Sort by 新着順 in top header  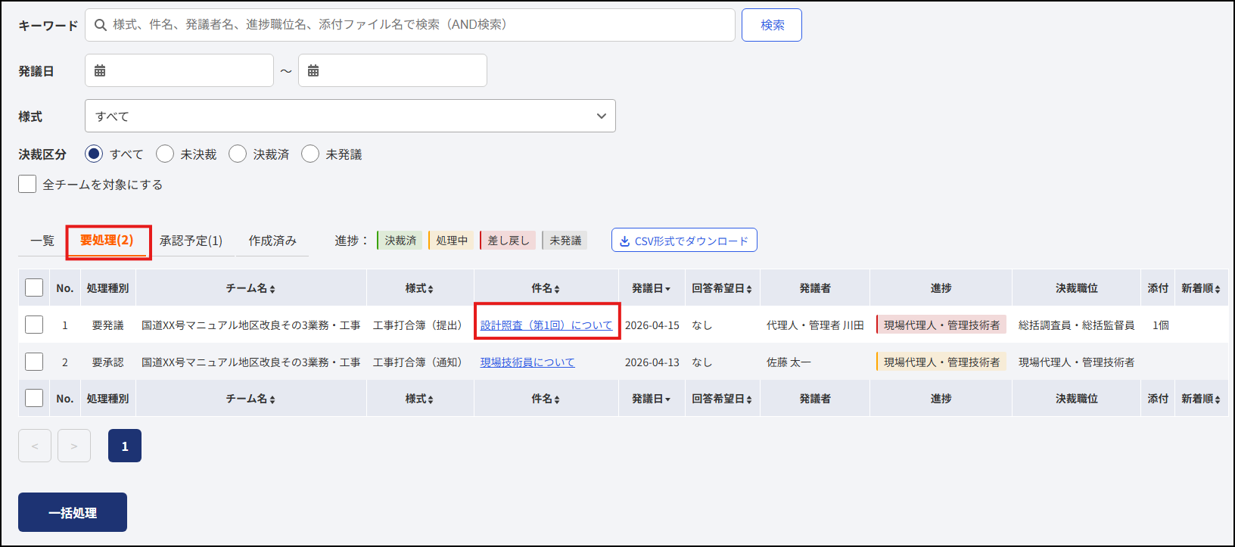[x=1201, y=288]
